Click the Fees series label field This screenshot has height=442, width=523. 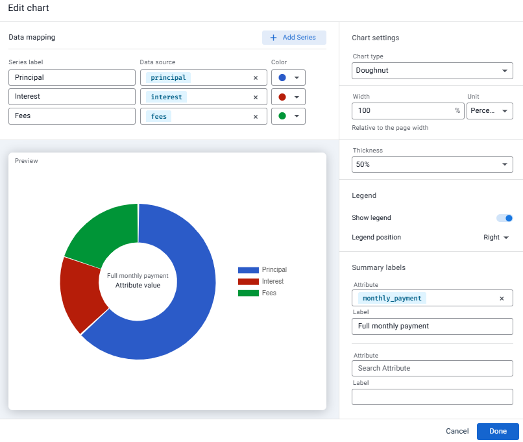click(72, 116)
